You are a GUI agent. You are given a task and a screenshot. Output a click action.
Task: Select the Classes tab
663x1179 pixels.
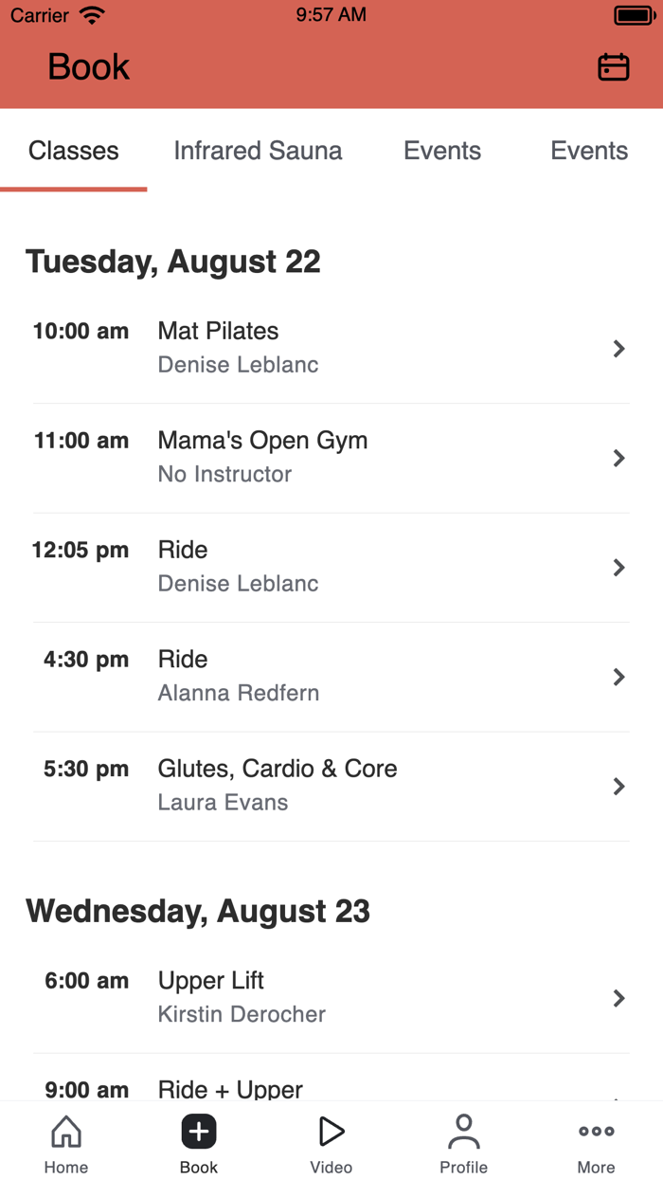click(x=73, y=151)
